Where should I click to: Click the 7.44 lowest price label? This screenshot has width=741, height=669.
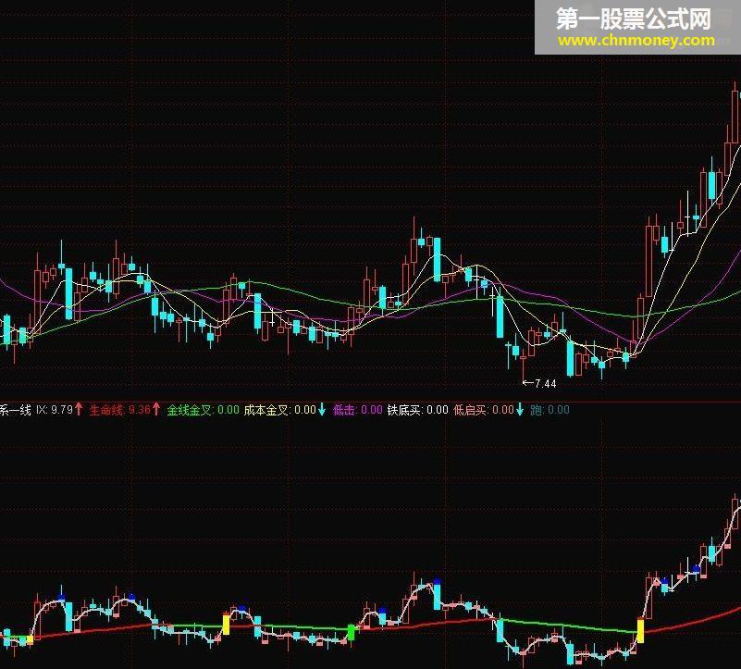[546, 383]
